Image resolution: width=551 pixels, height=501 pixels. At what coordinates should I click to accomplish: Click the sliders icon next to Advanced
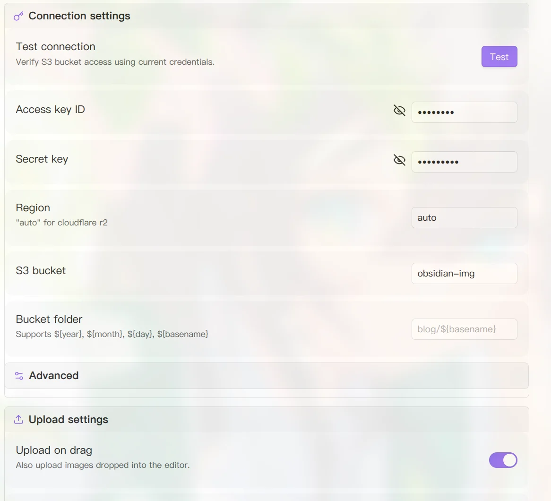[x=19, y=376]
